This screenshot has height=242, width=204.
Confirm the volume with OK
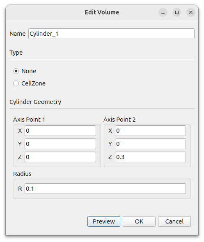[139, 221]
